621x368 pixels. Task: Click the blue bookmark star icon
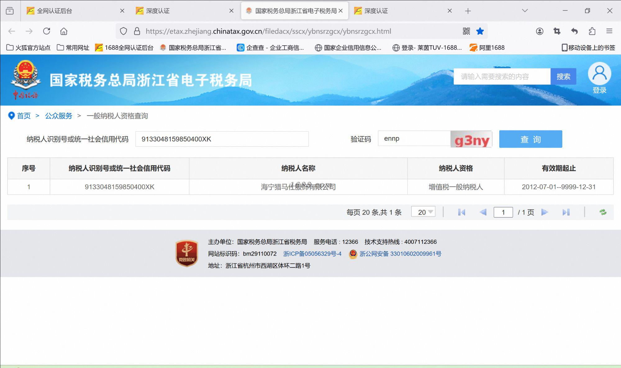[480, 31]
